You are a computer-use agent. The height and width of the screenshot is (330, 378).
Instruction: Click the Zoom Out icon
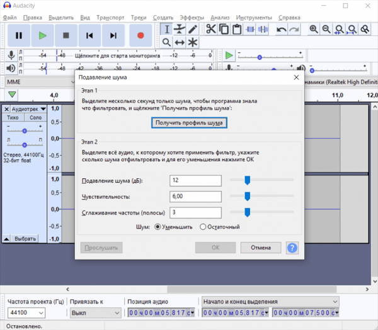[326, 29]
